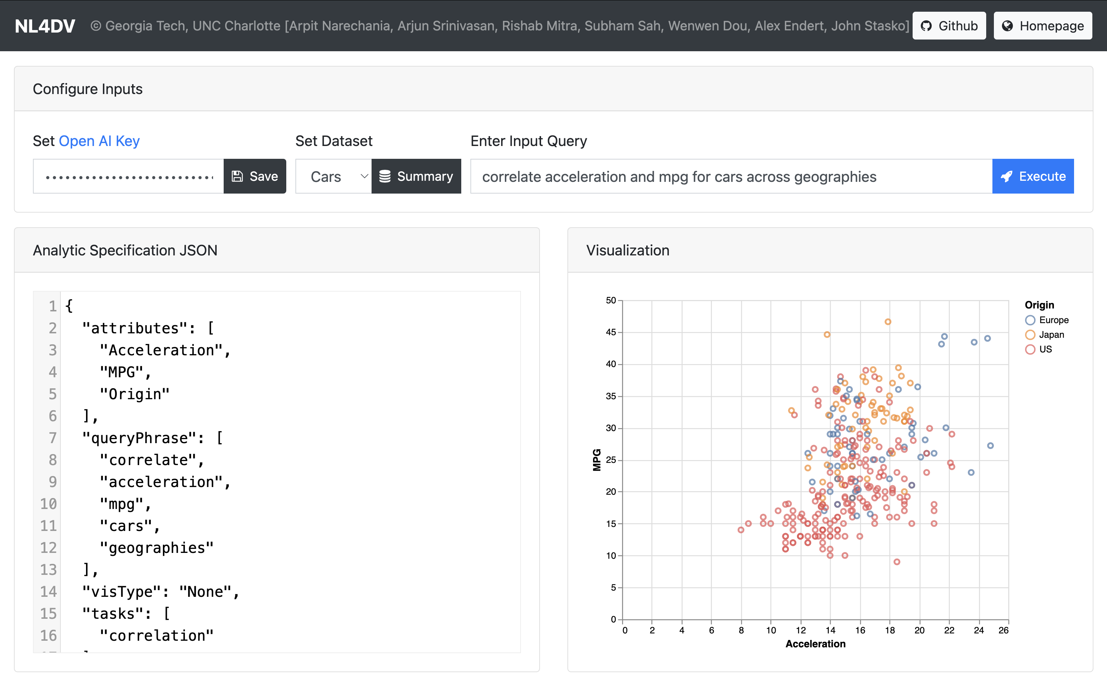The width and height of the screenshot is (1107, 685).
Task: Click the "visType" key on JSON line 14
Action: coord(121,592)
